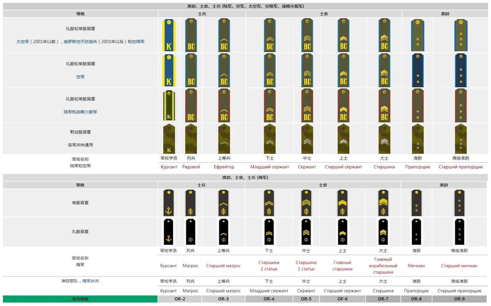Click the Мичман navy rank link

pos(417,266)
